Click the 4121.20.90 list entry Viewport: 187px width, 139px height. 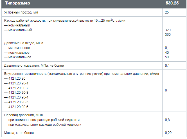pos(15,79)
